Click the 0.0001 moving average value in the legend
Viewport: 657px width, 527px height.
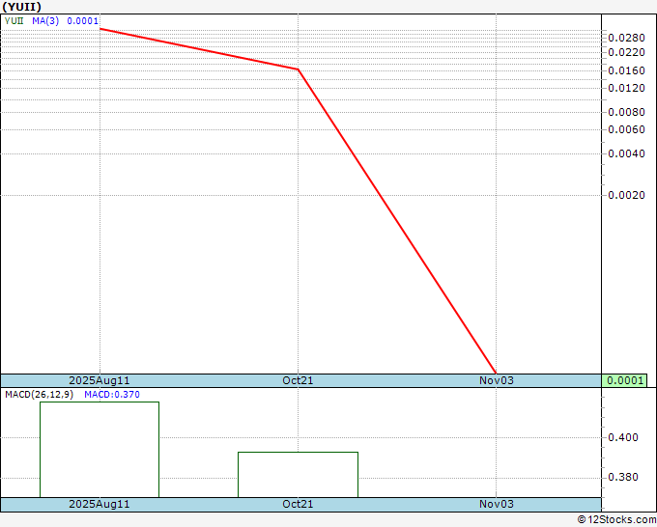point(83,21)
